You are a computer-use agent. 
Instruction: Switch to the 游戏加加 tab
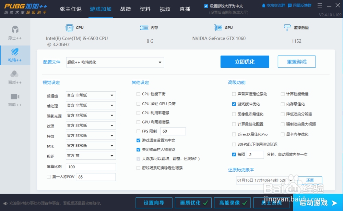click(100, 9)
